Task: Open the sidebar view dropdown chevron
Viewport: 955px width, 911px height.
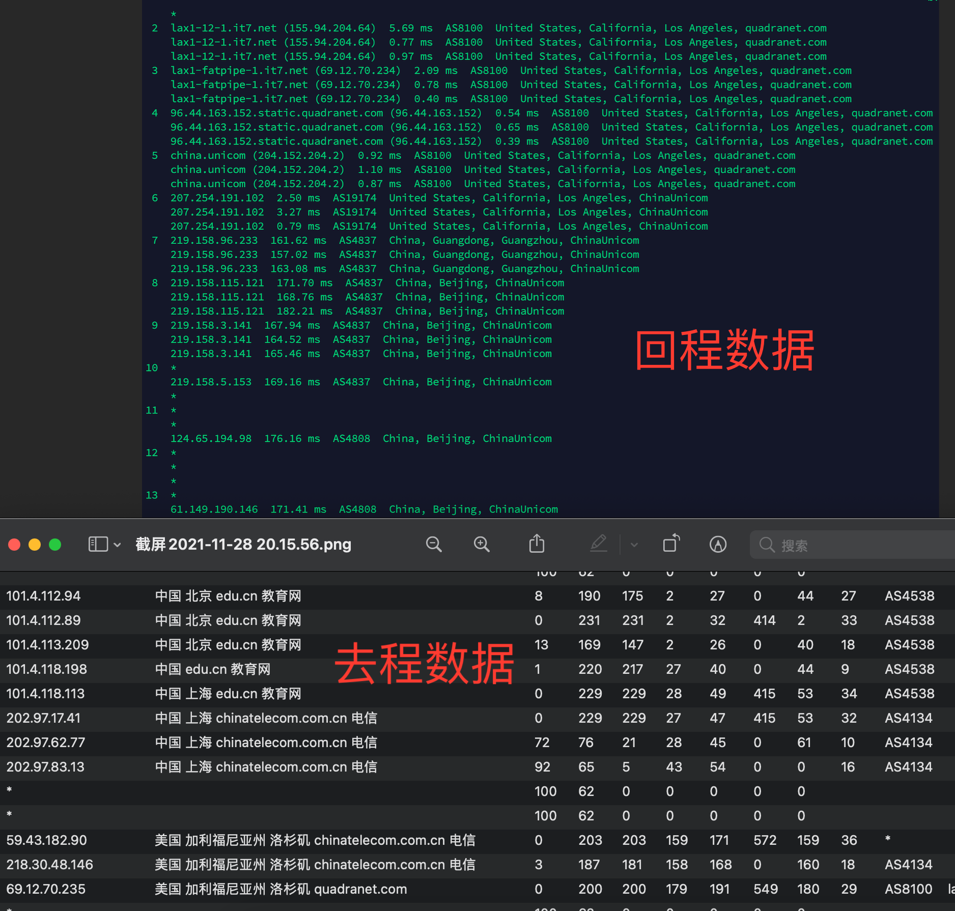Action: click(117, 545)
